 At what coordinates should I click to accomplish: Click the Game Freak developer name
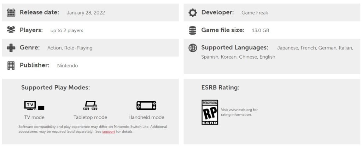(x=255, y=13)
